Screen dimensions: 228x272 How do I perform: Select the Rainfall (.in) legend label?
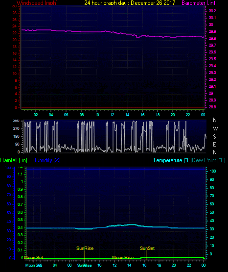coord(14,160)
